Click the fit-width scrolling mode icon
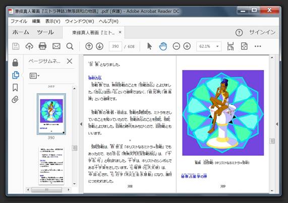Viewport: 288px width, 203px height. pos(231,46)
